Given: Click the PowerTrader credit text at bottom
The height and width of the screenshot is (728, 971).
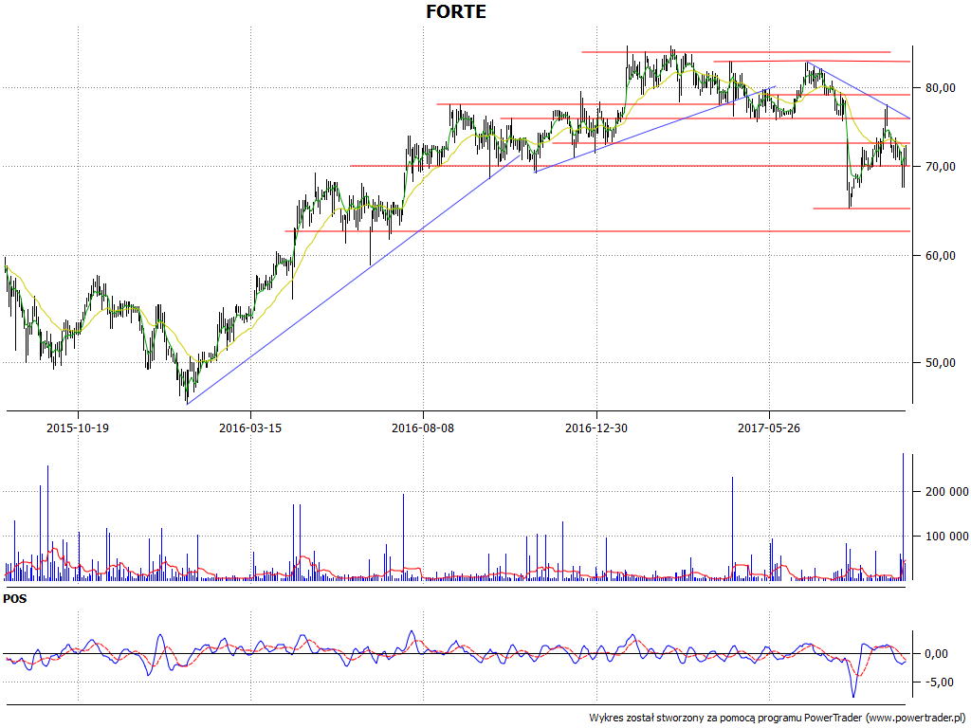Looking at the screenshot, I should (x=778, y=719).
